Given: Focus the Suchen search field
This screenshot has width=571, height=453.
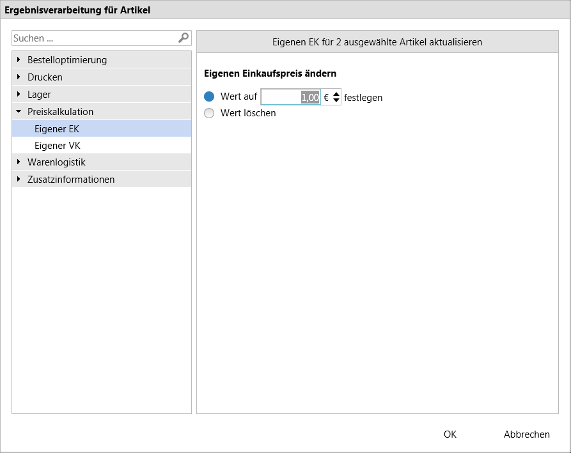Looking at the screenshot, I should (95, 38).
